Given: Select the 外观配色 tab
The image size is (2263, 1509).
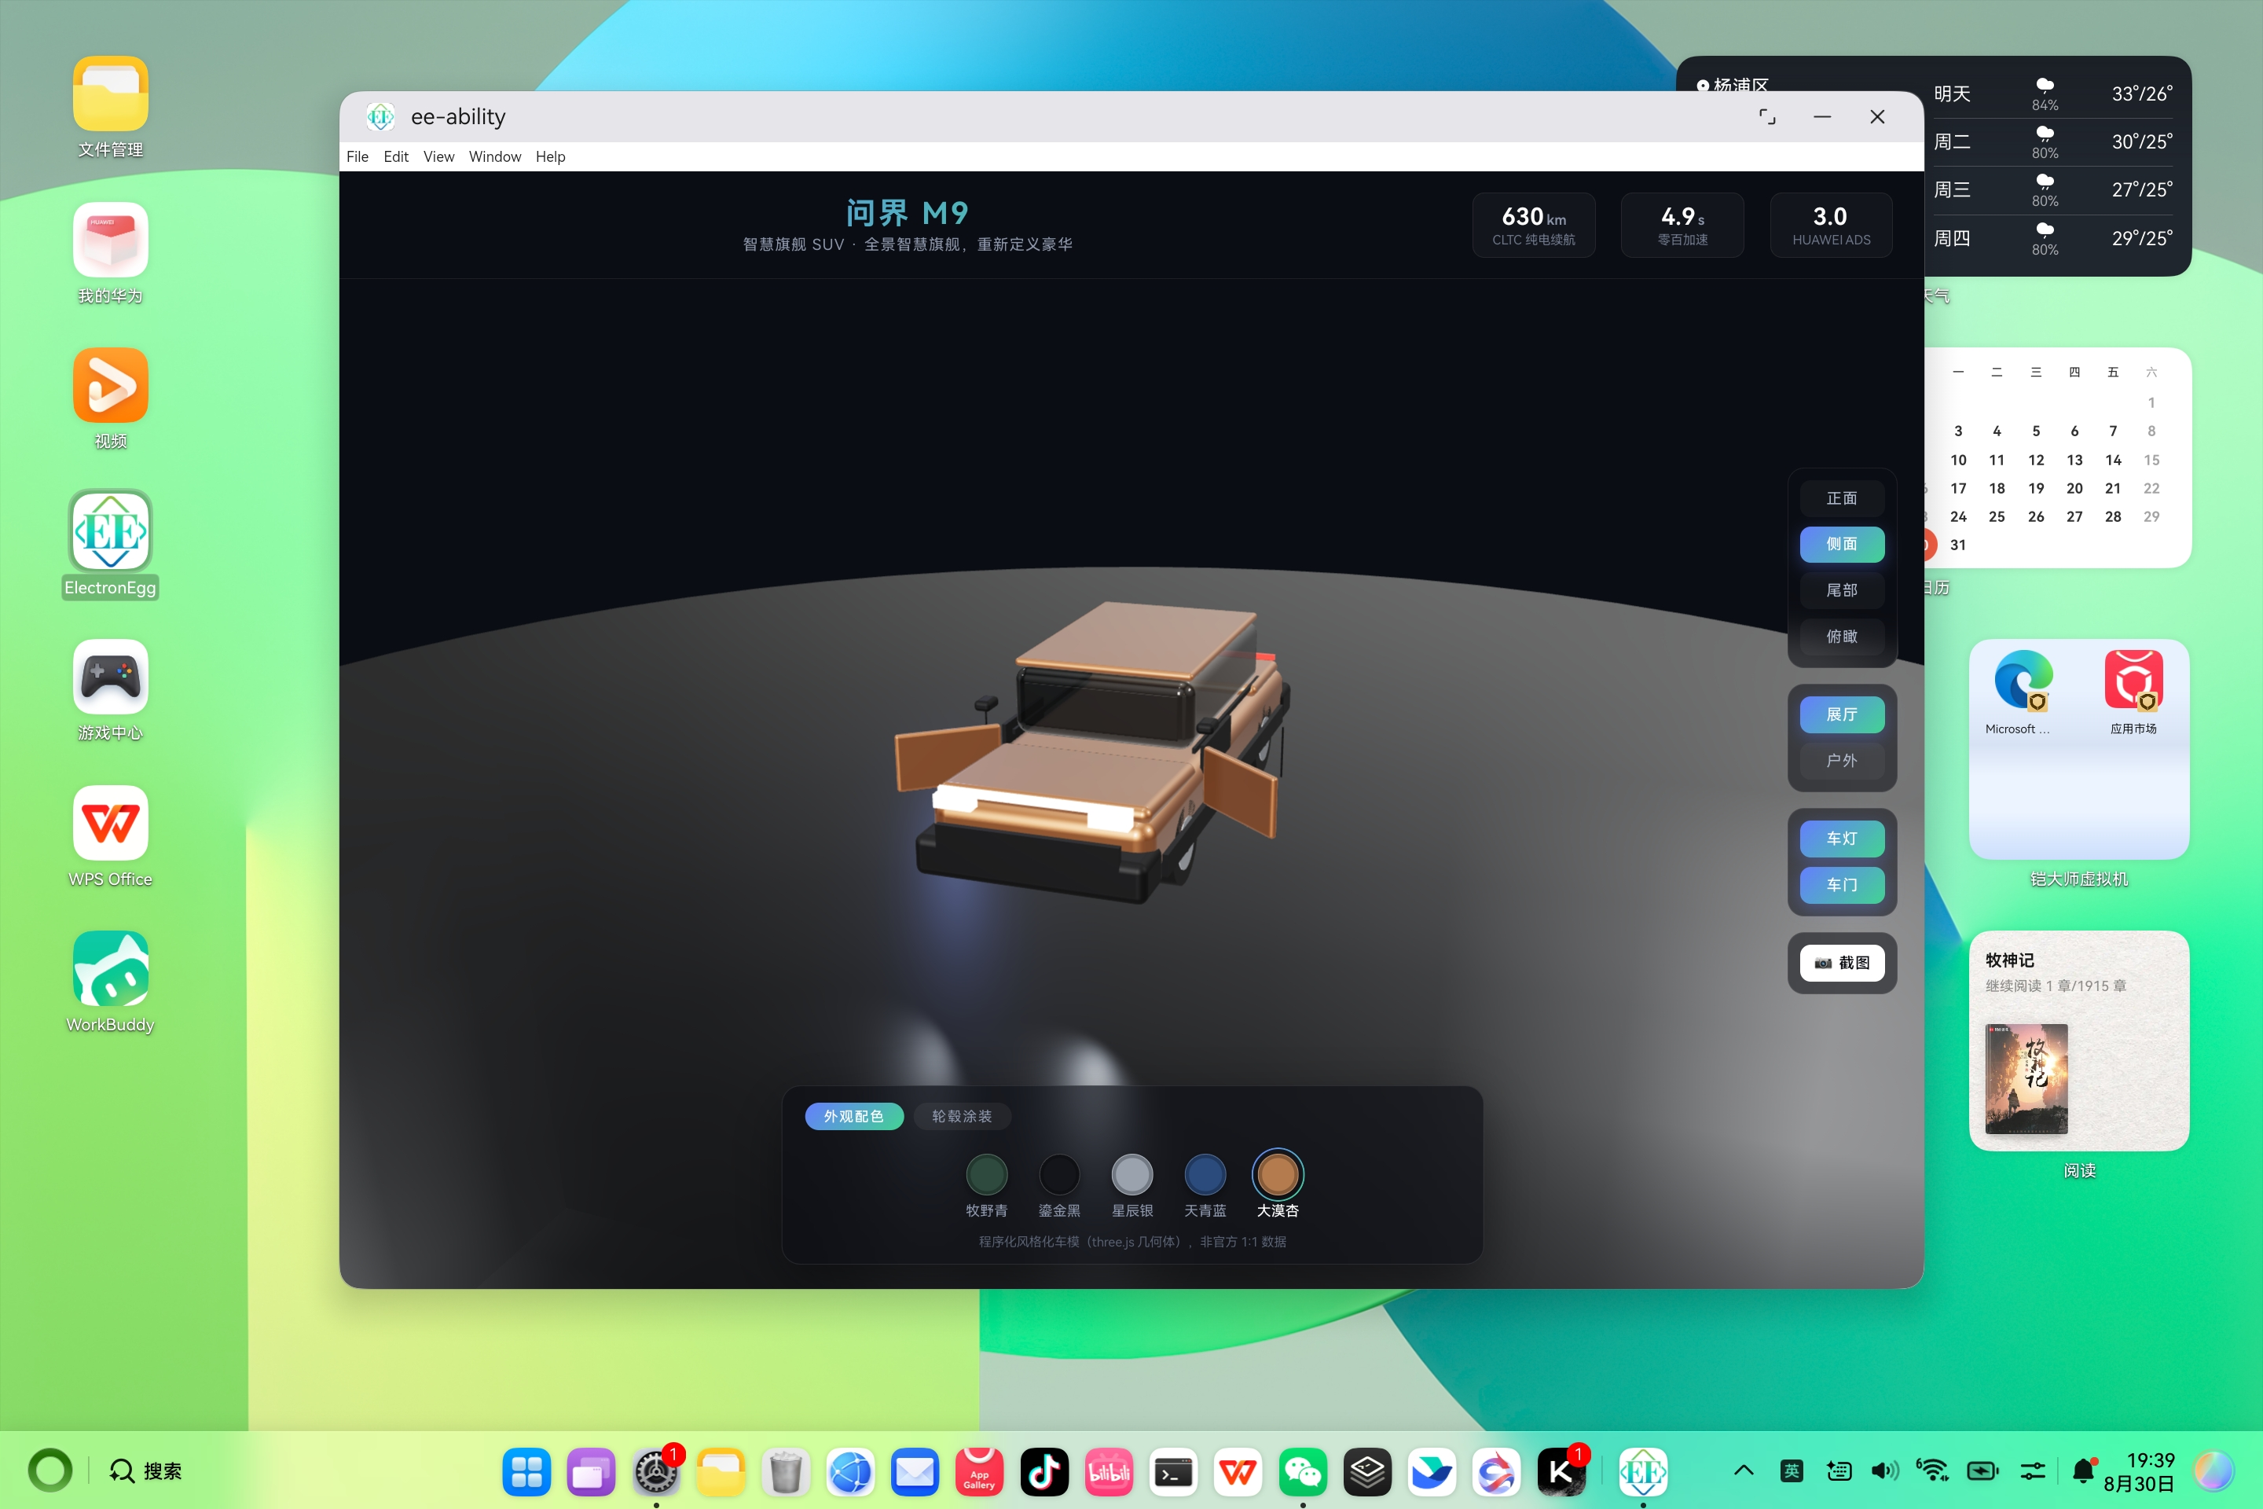Looking at the screenshot, I should [x=853, y=1116].
